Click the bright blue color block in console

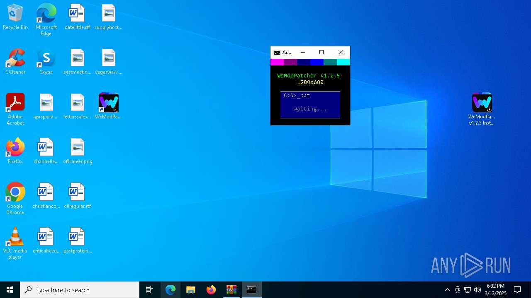pos(317,62)
